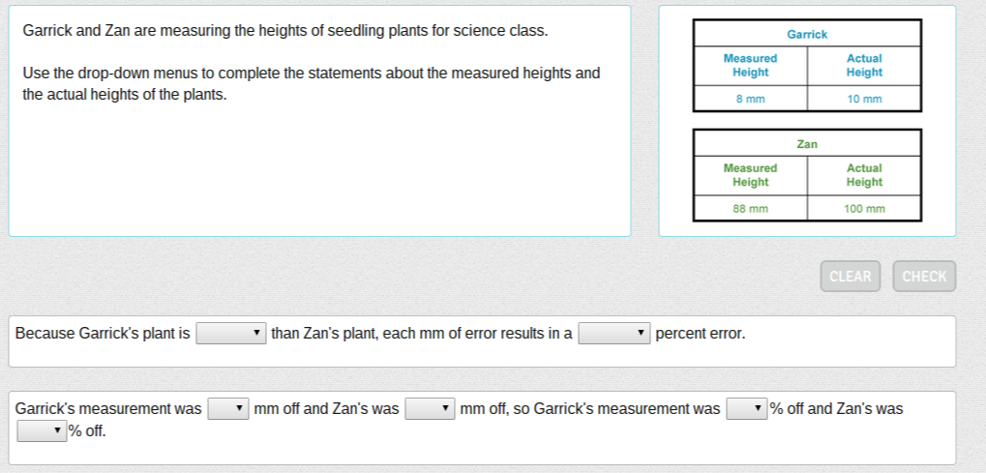Select the 10 mm cell in Garrick's table
This screenshot has width=986, height=473.
point(864,99)
